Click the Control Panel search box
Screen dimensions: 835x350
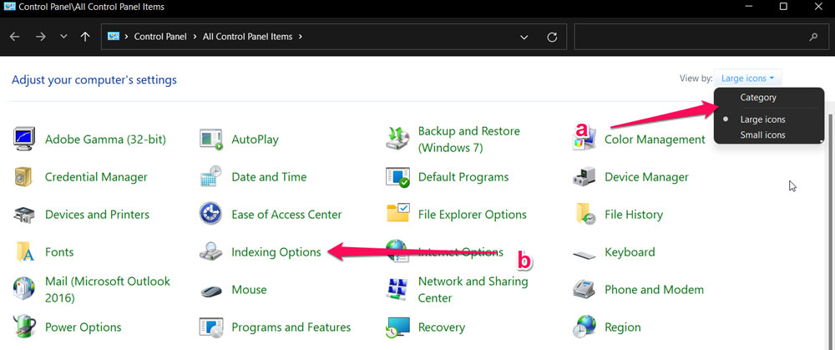pyautogui.click(x=689, y=38)
